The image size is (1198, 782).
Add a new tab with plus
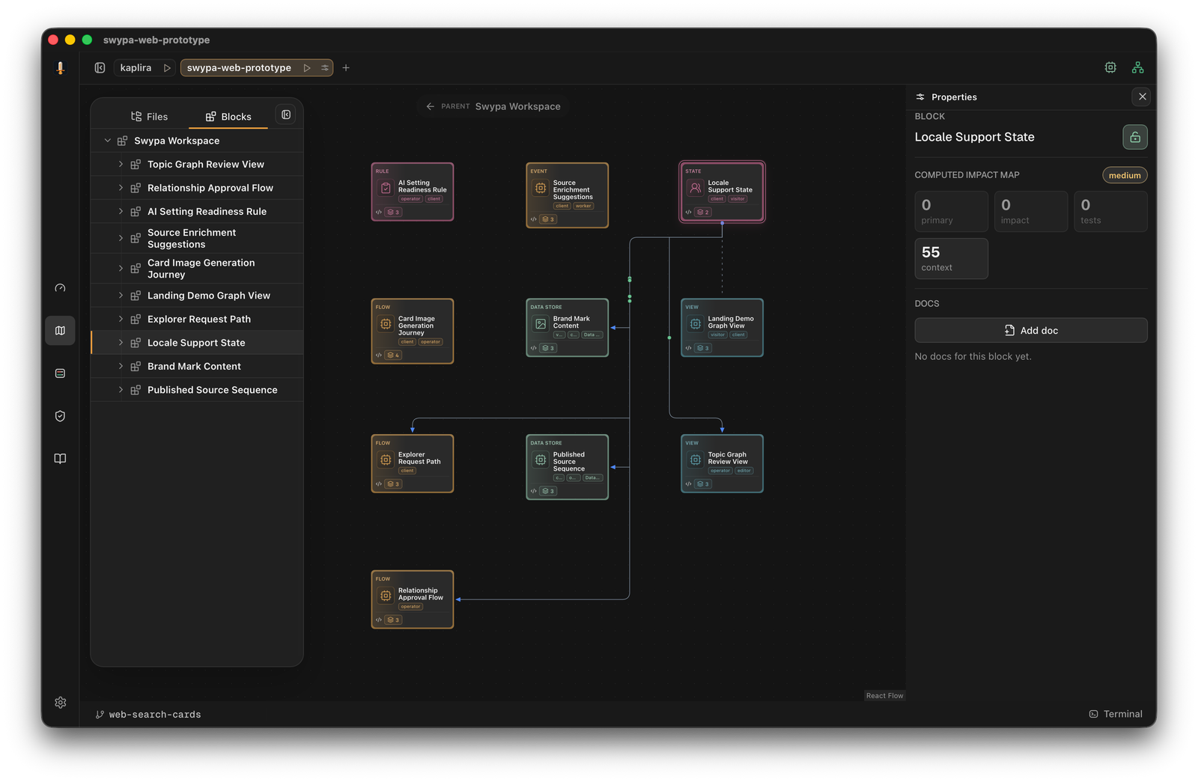[x=346, y=68]
